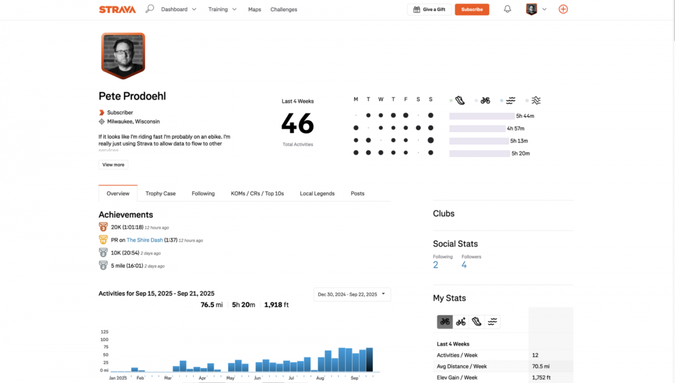Click the 20K achievement medal icon
The image size is (675, 383).
click(x=103, y=227)
